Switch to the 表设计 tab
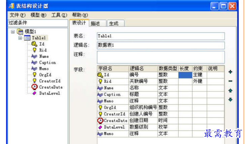This screenshot has height=144, width=245. coord(79,23)
